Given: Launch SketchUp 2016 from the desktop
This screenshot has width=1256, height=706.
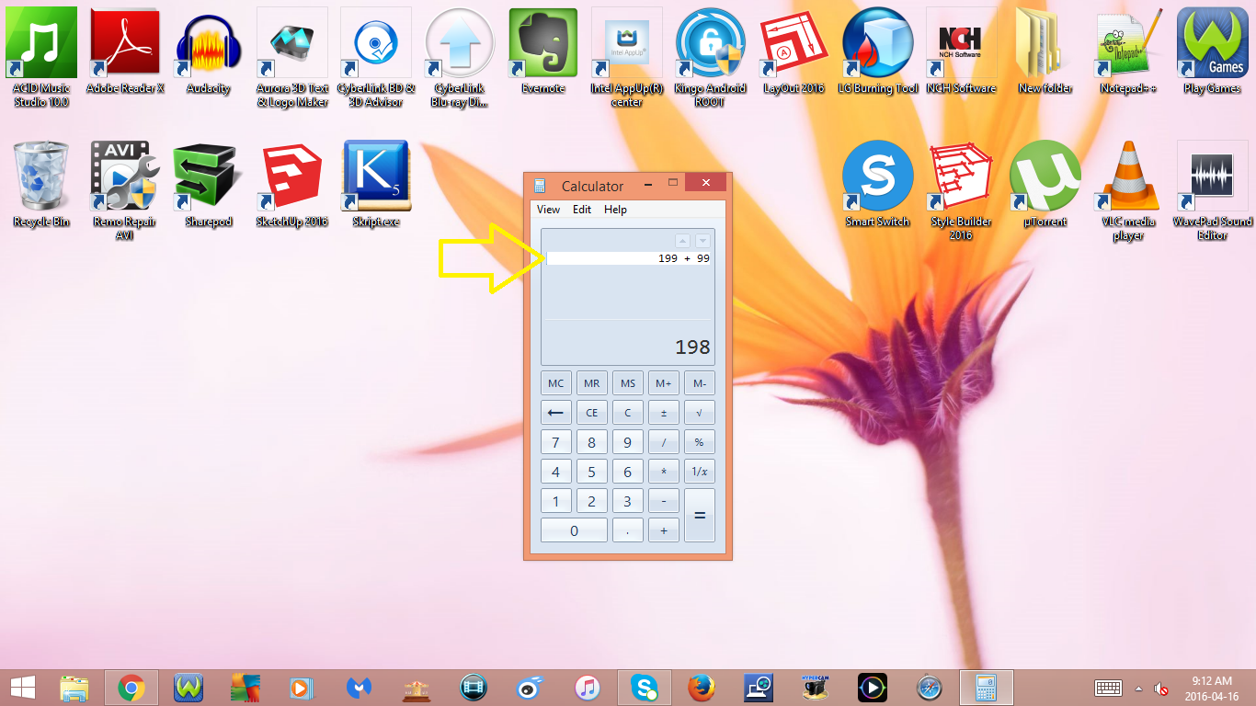Looking at the screenshot, I should pyautogui.click(x=291, y=175).
